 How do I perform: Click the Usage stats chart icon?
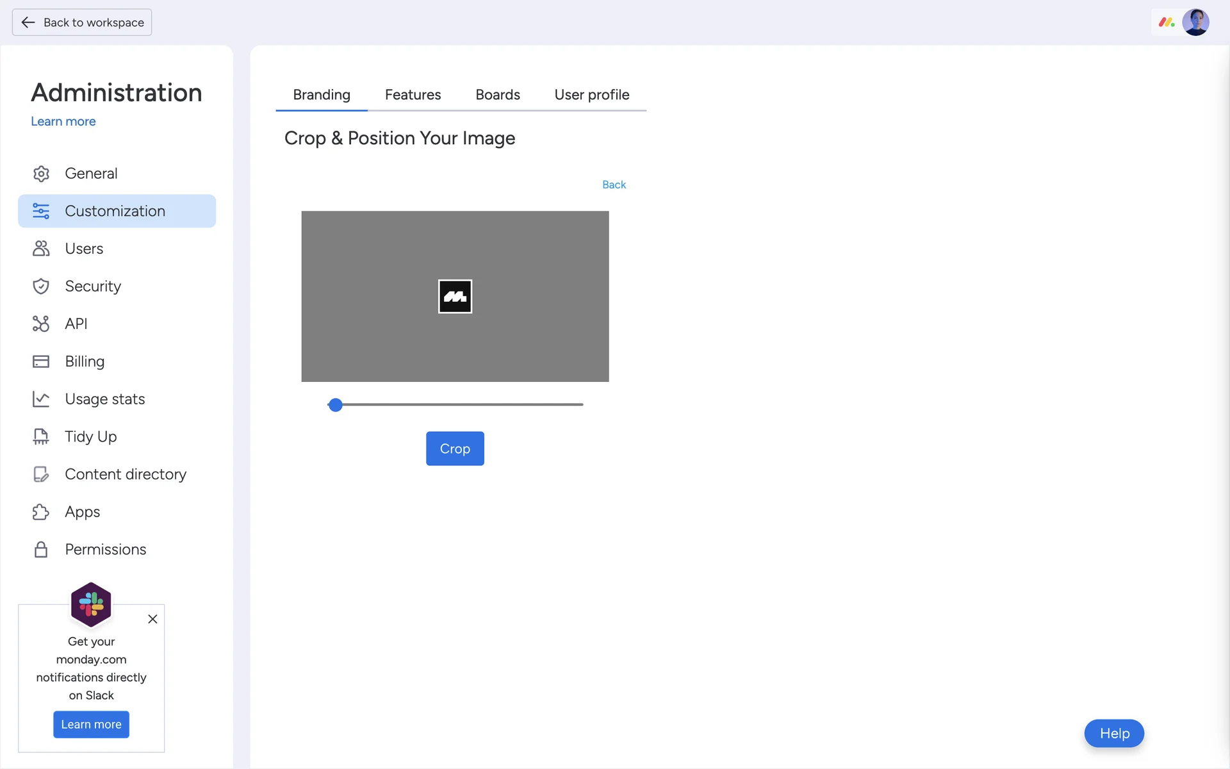(41, 399)
